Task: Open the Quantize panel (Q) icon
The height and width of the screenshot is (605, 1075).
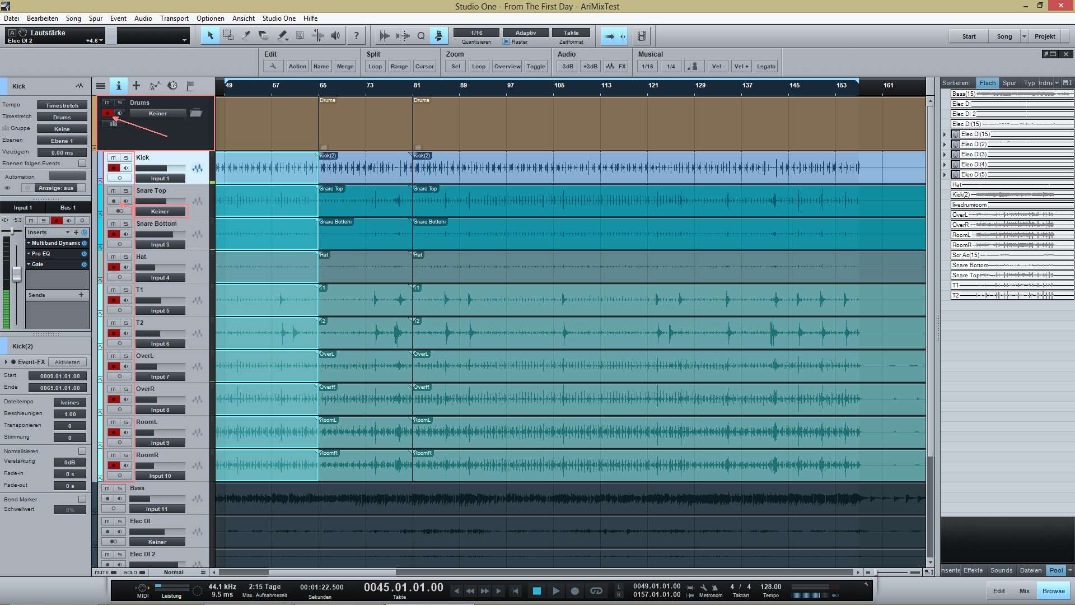Action: [x=421, y=36]
